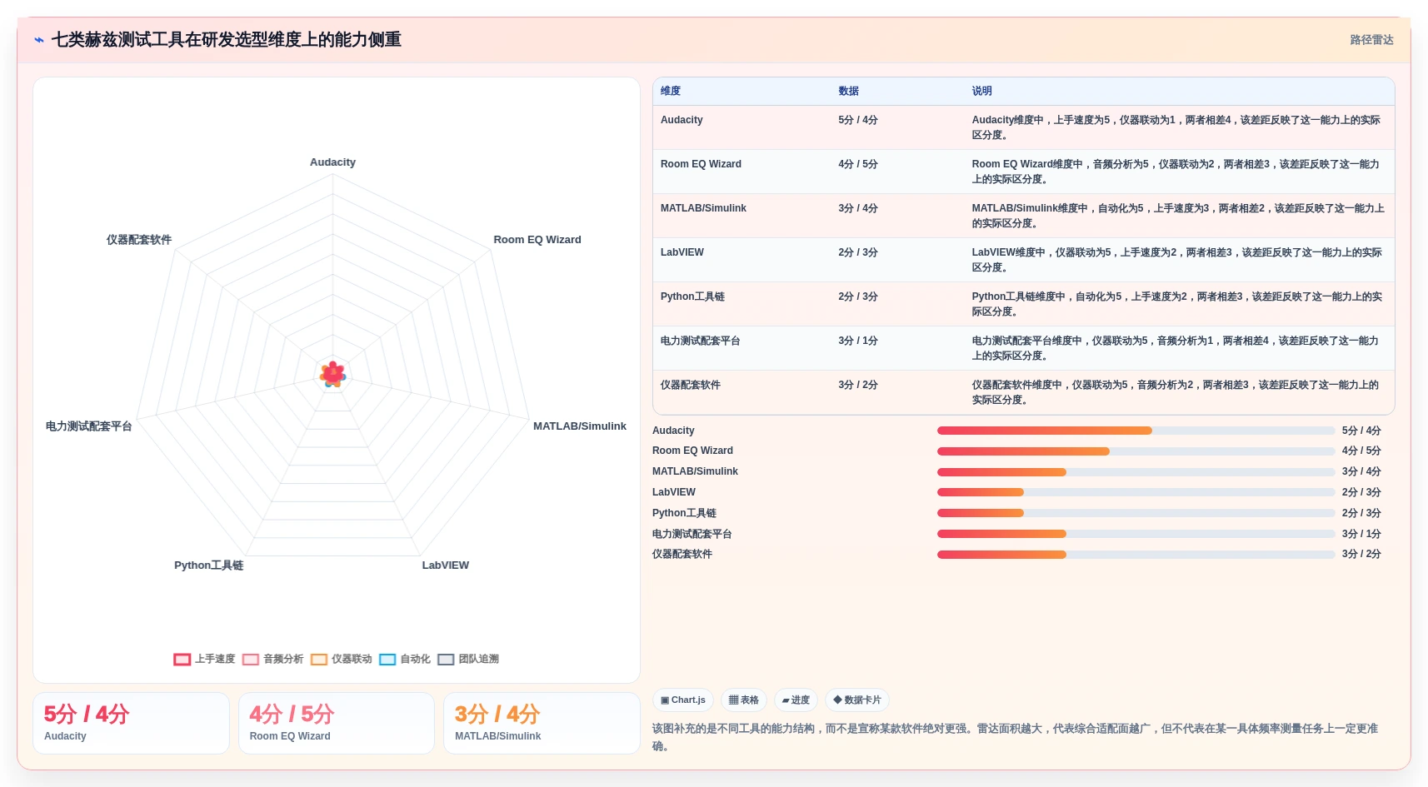Click the 表格 tag
The image size is (1428, 787).
click(744, 700)
